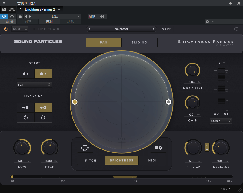This screenshot has width=243, height=193.
Task: Go to previous host preset arrow
Action: click(x=26, y=16)
